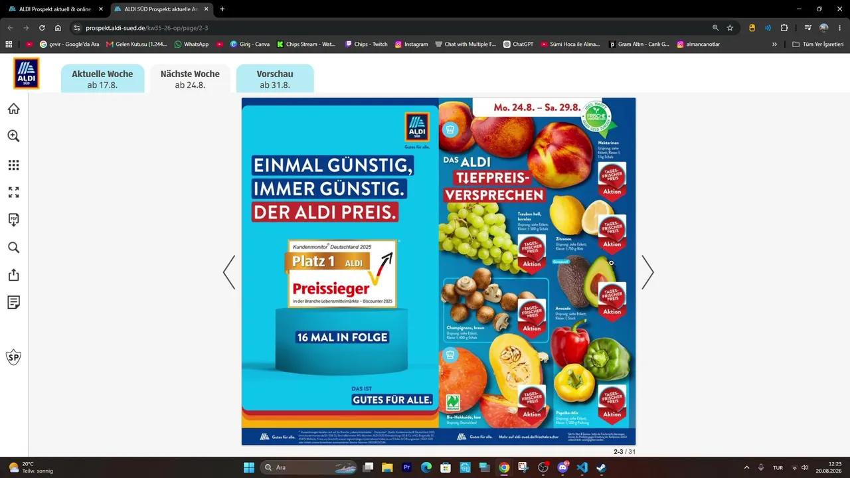
Task: Open the notes list icon in sidebar
Action: [x=13, y=303]
